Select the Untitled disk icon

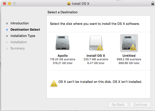(129, 43)
